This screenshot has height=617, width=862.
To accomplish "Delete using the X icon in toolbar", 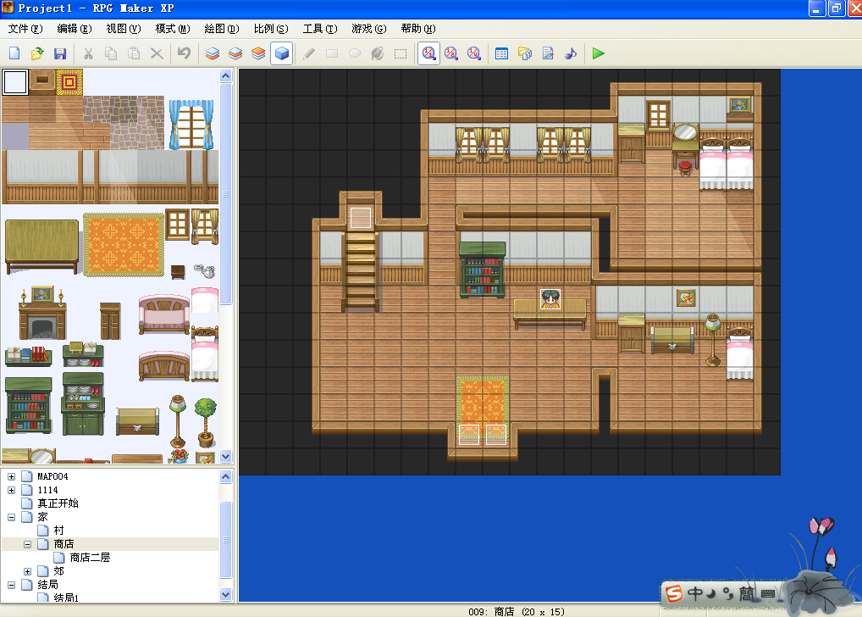I will [x=157, y=53].
